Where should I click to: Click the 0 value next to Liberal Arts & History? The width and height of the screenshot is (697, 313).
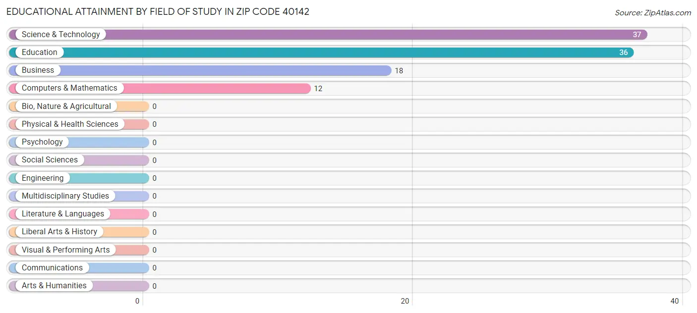[x=155, y=232]
